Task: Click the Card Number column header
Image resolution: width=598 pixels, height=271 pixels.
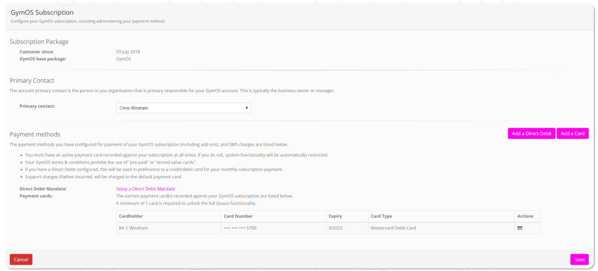Action: pos(238,216)
